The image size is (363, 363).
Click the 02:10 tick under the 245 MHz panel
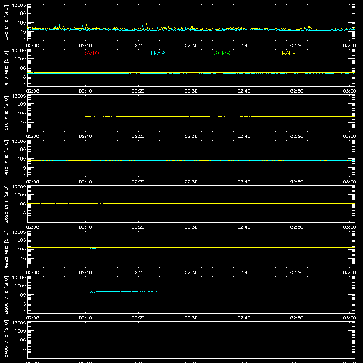tap(85, 46)
